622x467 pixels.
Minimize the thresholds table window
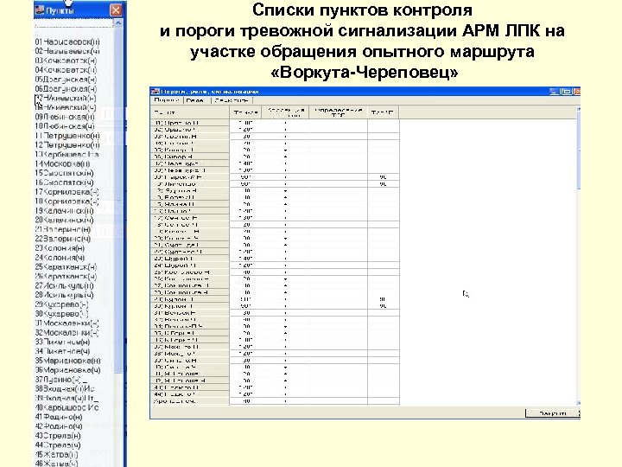tap(555, 92)
